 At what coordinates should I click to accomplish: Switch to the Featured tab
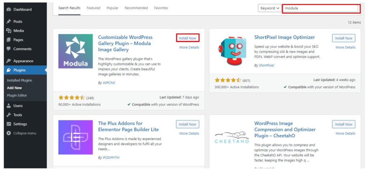pyautogui.click(x=93, y=8)
